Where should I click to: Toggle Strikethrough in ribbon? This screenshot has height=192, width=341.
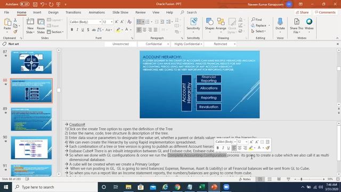click(x=94, y=30)
